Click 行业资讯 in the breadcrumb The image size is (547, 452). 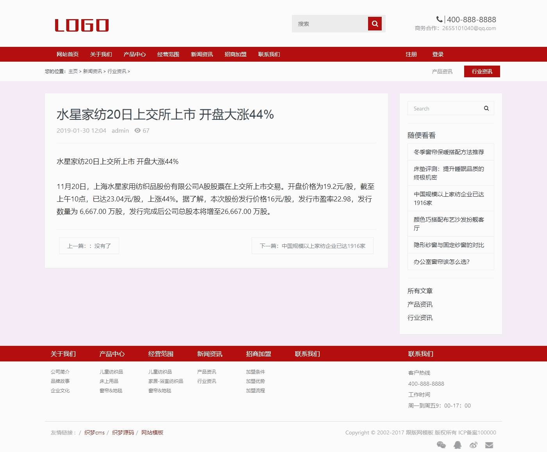[x=117, y=71]
